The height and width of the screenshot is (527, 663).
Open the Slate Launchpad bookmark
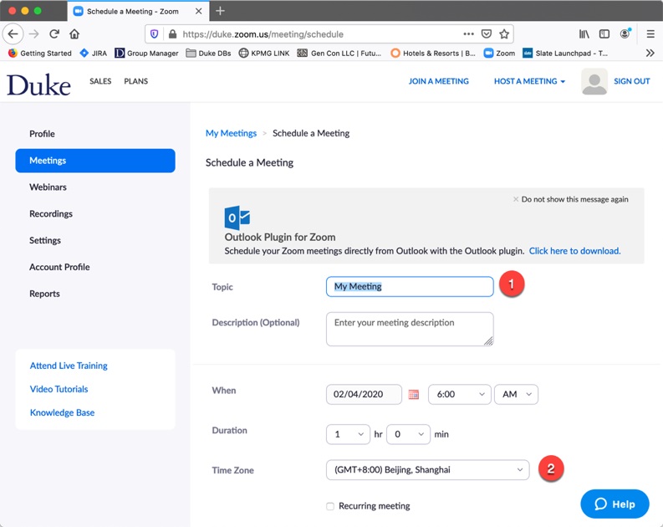coord(565,53)
